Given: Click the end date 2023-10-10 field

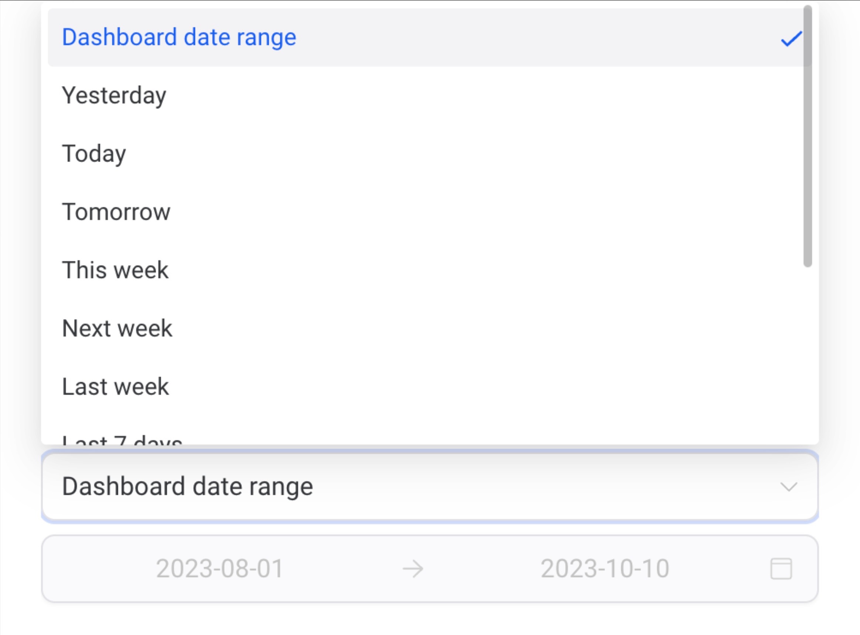Looking at the screenshot, I should coord(605,568).
